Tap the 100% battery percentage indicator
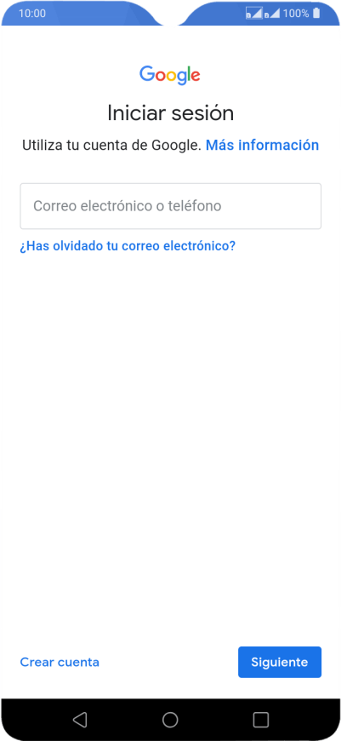Screen dimensions: 341x741 296,14
